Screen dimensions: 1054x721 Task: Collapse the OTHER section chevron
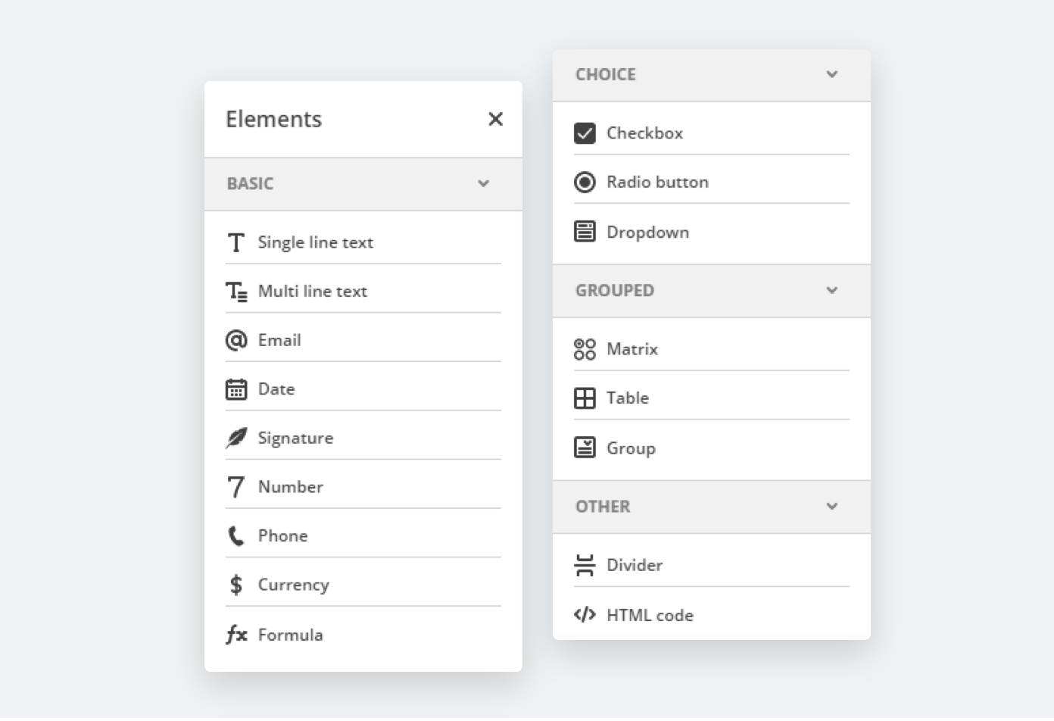(x=832, y=506)
